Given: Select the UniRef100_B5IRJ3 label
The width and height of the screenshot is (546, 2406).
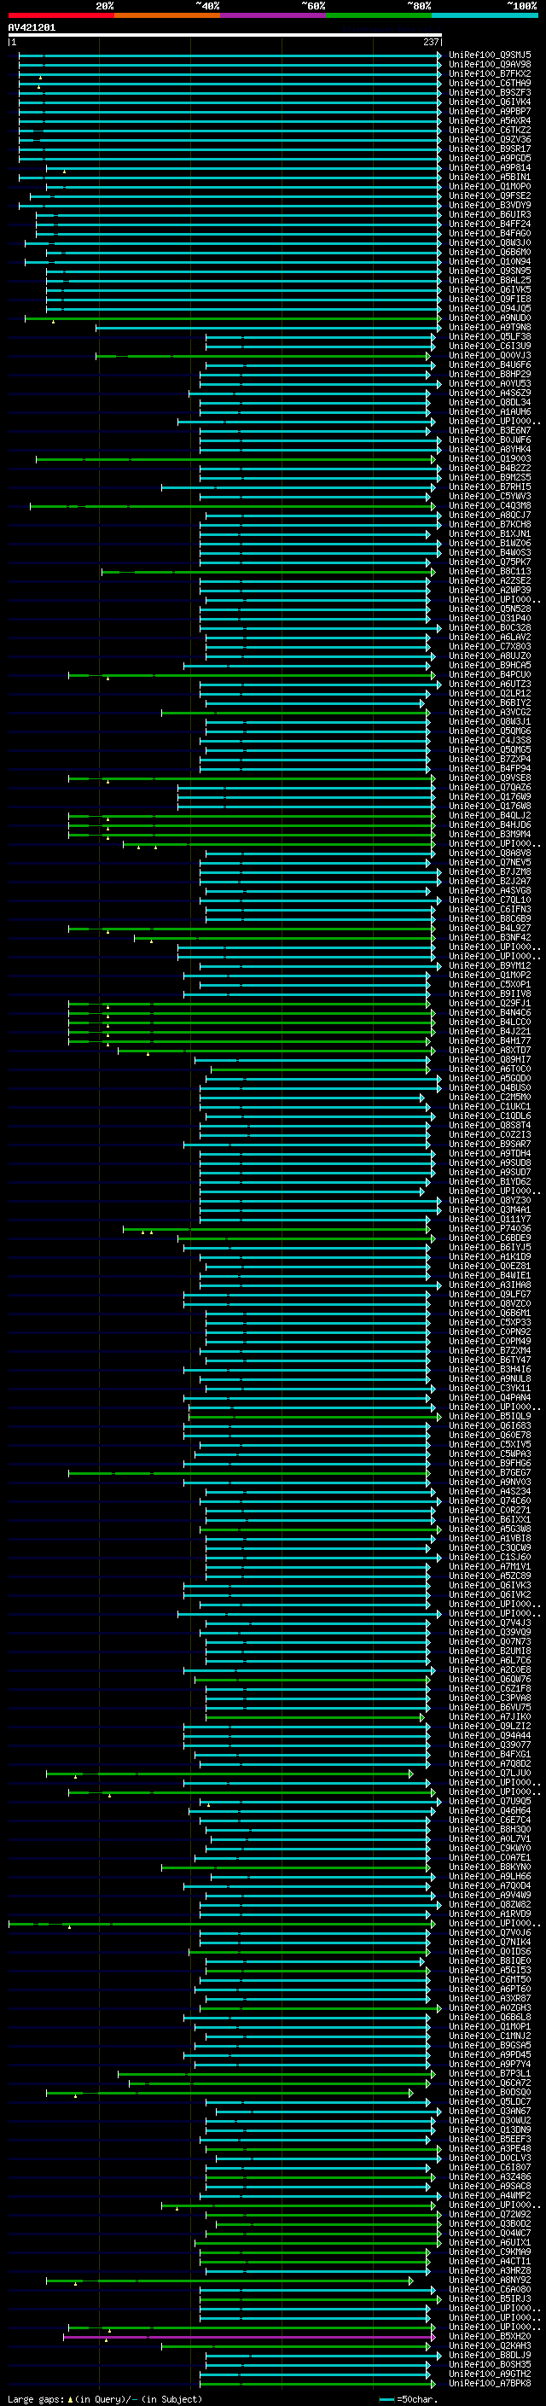Looking at the screenshot, I should coord(490,2298).
